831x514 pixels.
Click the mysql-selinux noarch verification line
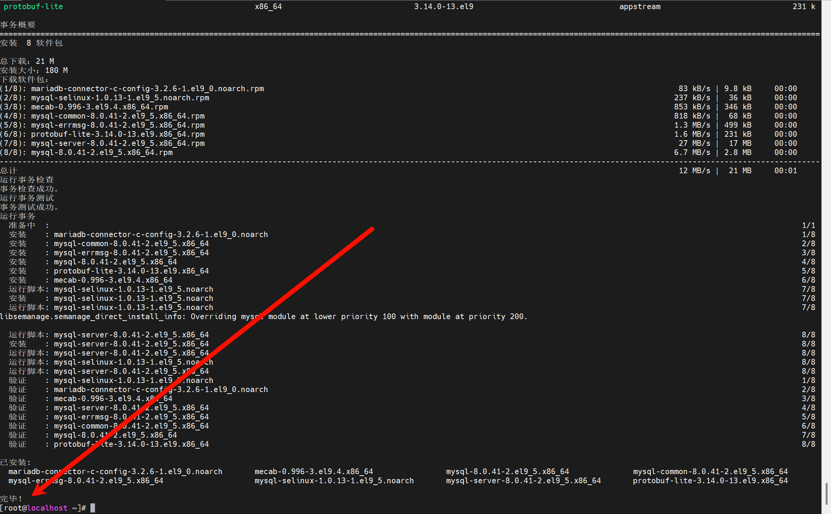tap(133, 380)
